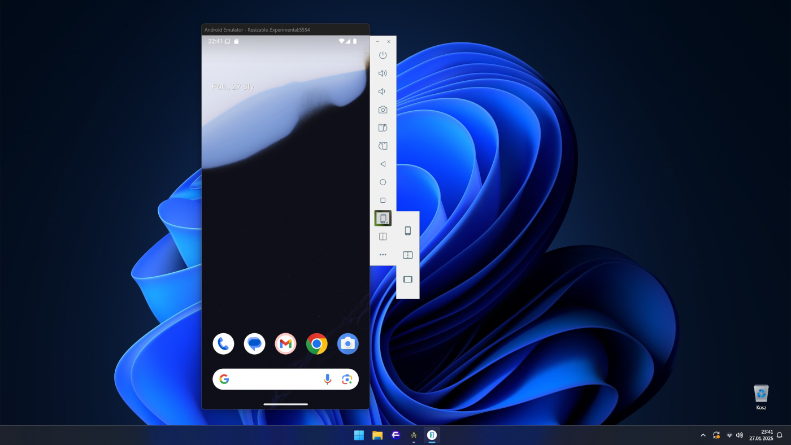Open the Gmail app on Android
The width and height of the screenshot is (791, 445).
tap(285, 343)
